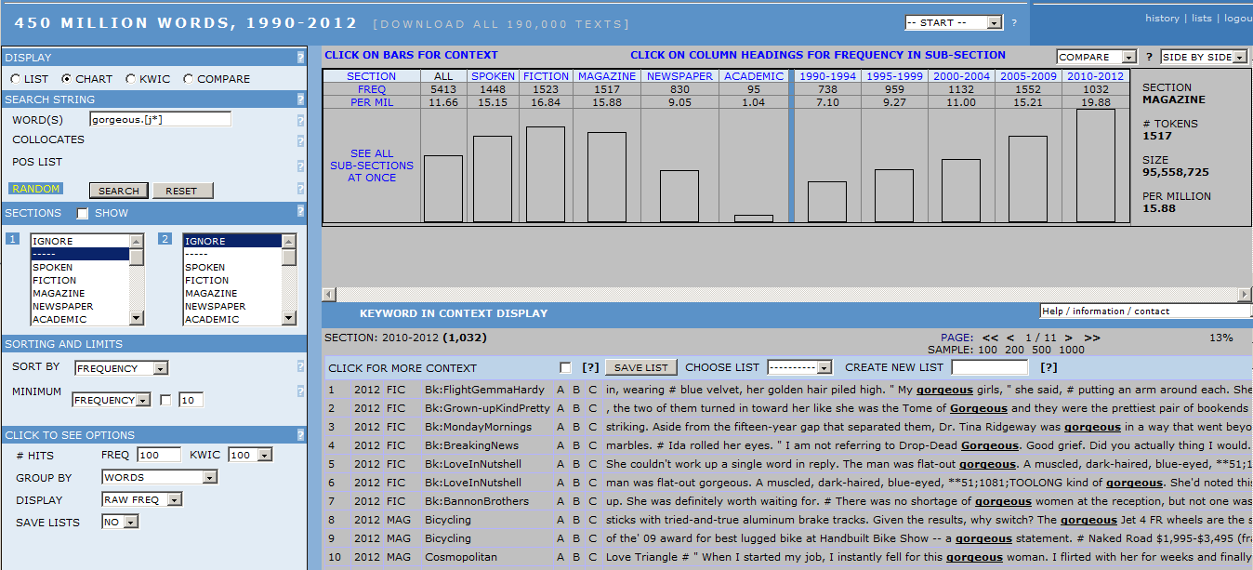The height and width of the screenshot is (570, 1253).
Task: Click the help icon in DISPLAY header
Action: (x=300, y=58)
